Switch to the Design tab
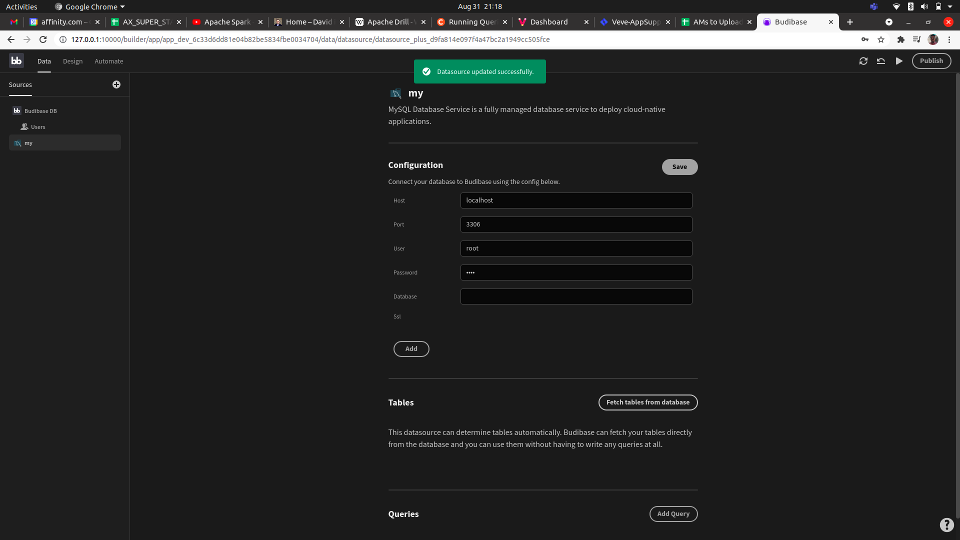This screenshot has height=540, width=960. [x=72, y=61]
